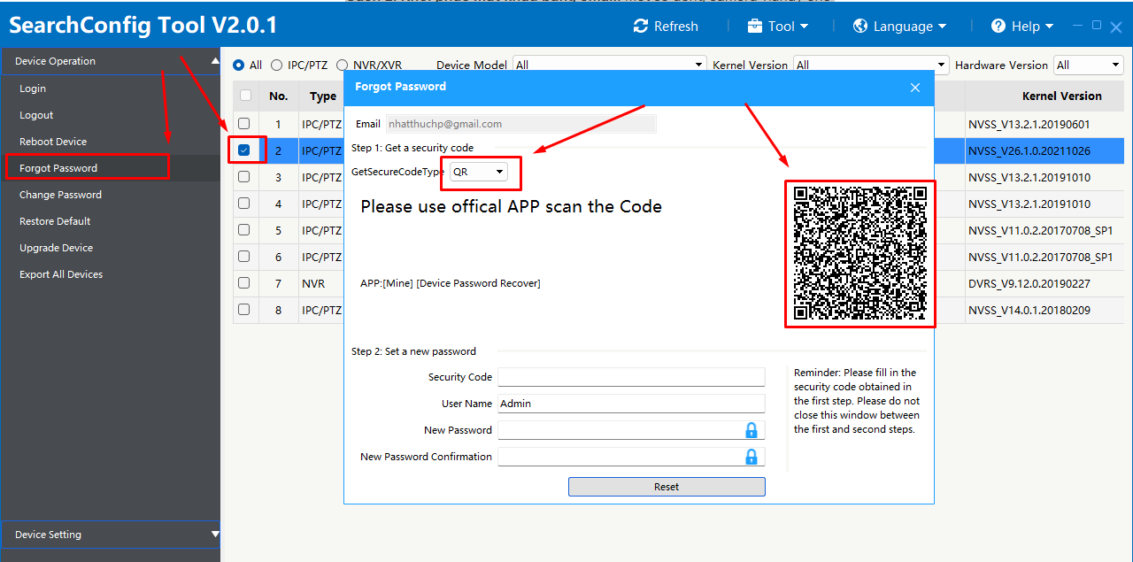The width and height of the screenshot is (1133, 562).
Task: Click the Email field nhatthuchp@gmail.com
Action: (521, 124)
